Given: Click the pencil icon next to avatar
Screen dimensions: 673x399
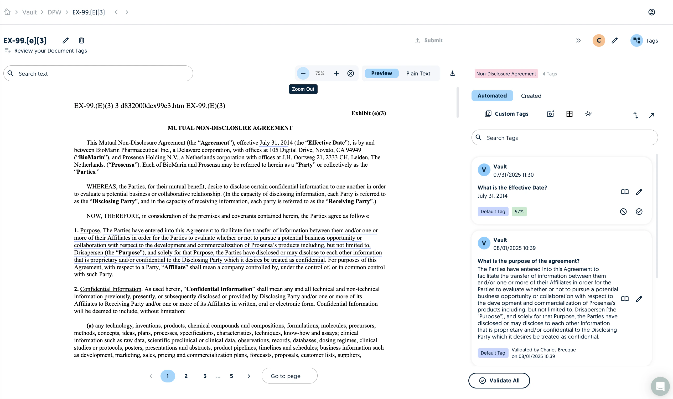Looking at the screenshot, I should pos(615,40).
